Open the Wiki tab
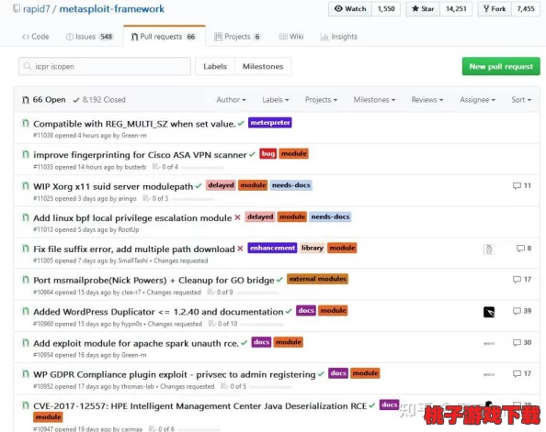Image resolution: width=546 pixels, height=432 pixels. (291, 37)
